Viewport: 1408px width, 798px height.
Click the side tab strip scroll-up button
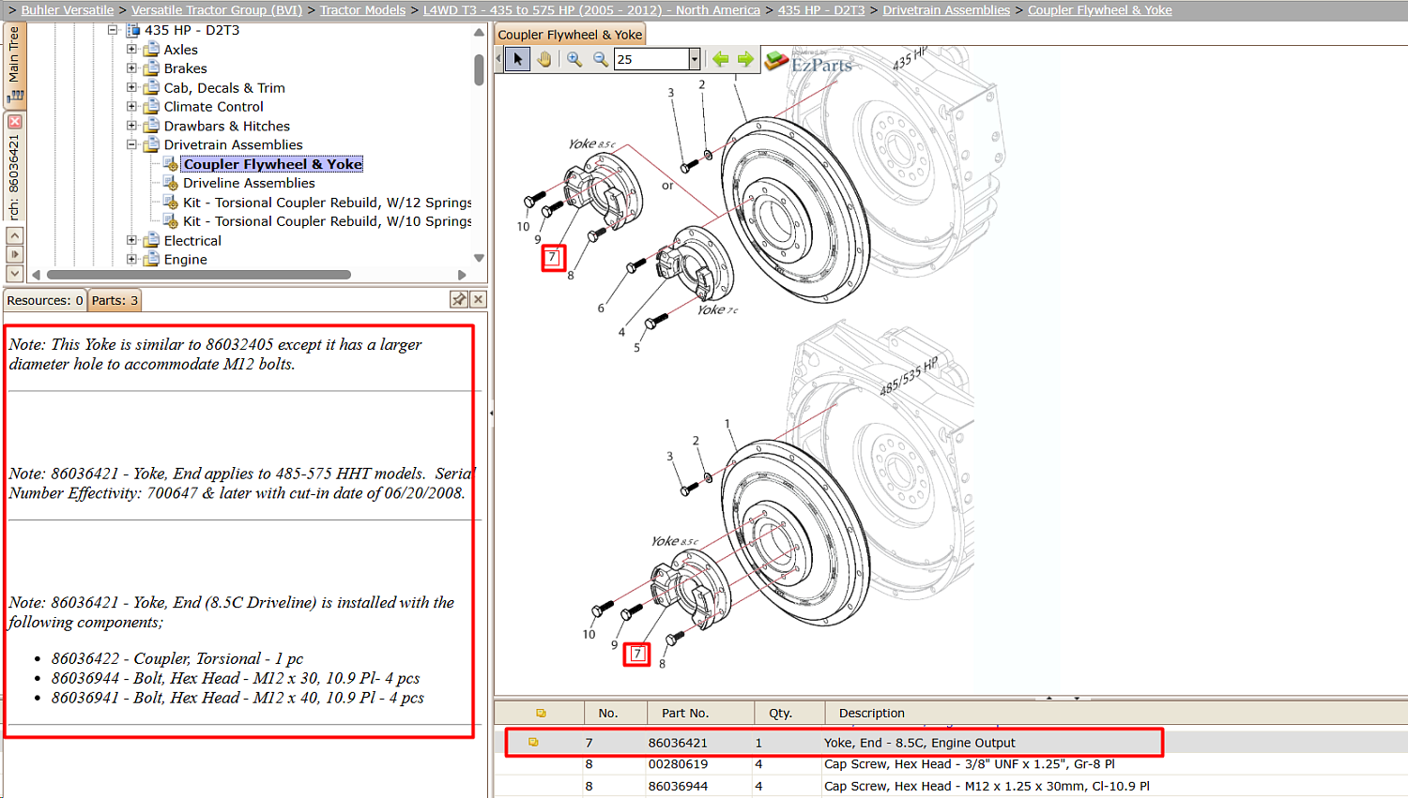pos(14,236)
